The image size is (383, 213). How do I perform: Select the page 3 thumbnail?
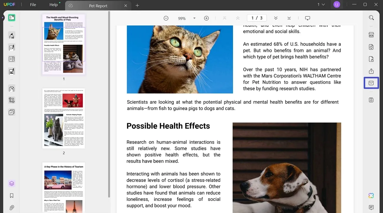pos(64,188)
